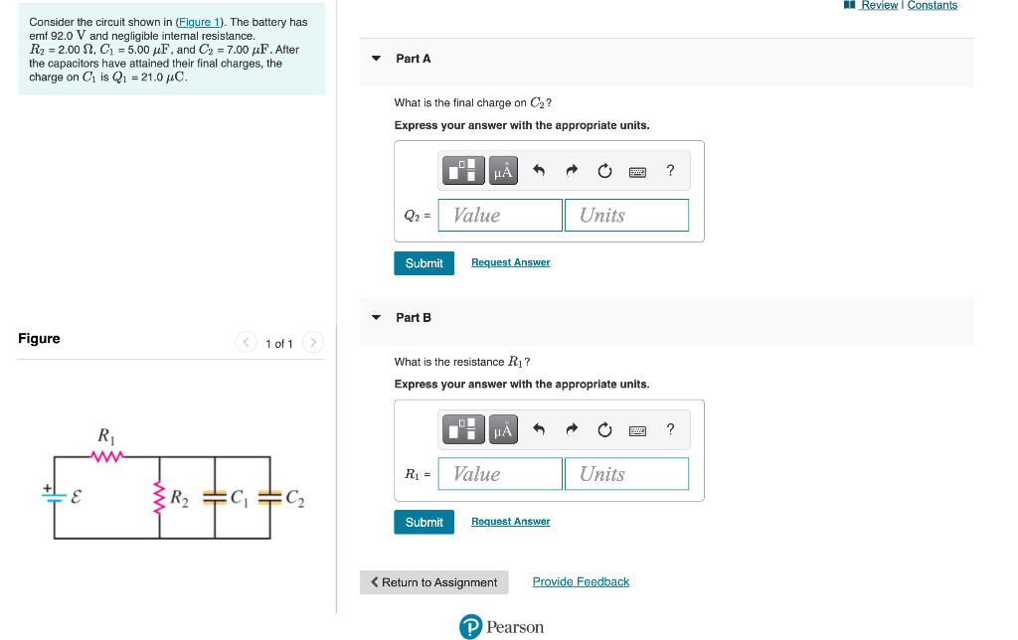The width and height of the screenshot is (1018, 640).
Task: Reset the Part A answer box
Action: point(604,169)
